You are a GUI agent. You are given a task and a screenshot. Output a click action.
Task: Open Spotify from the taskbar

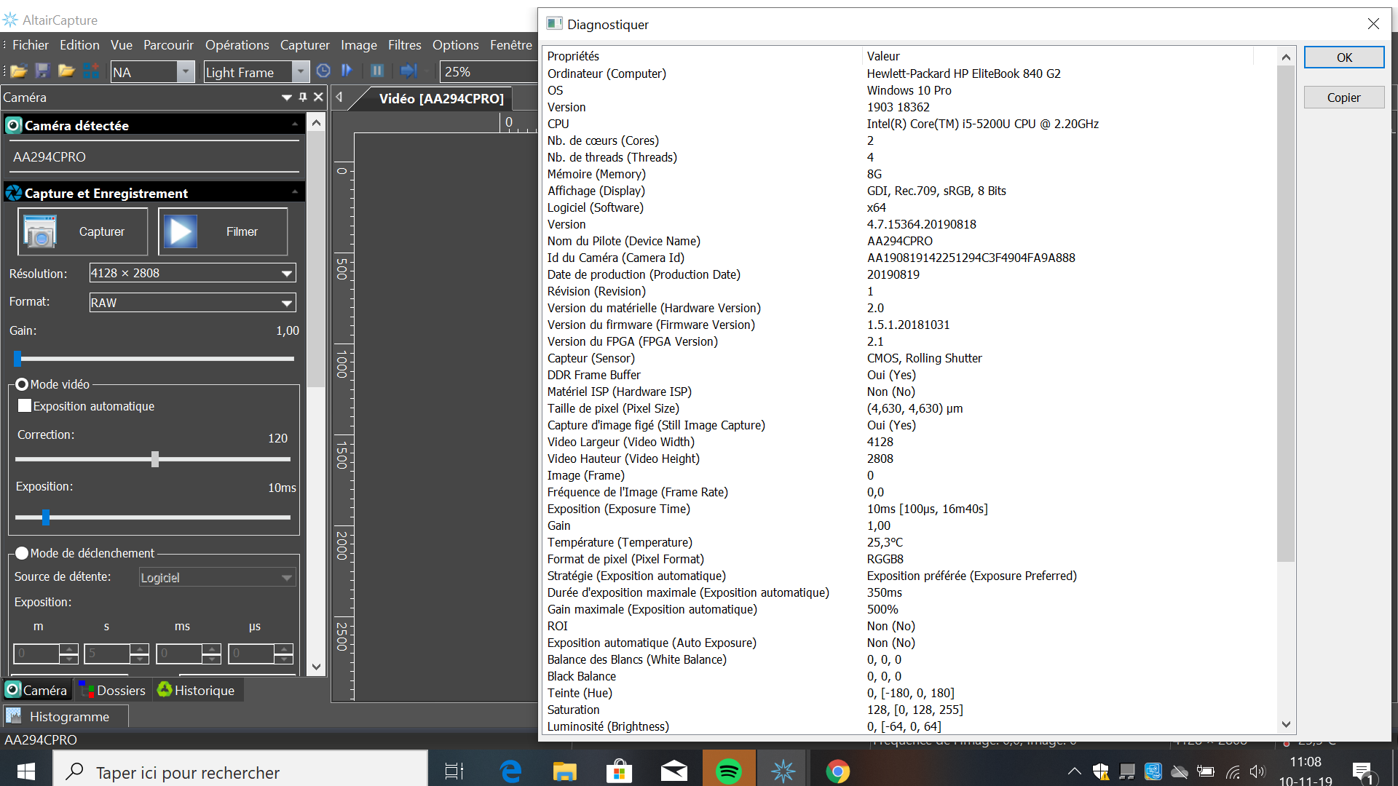(728, 771)
